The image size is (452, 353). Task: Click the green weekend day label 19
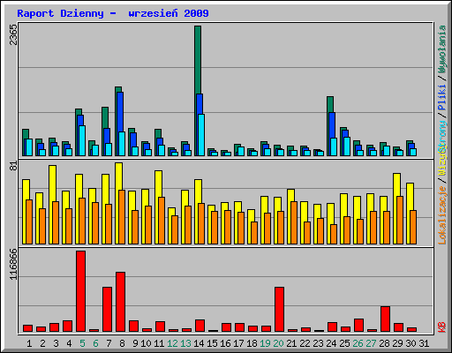pyautogui.click(x=265, y=343)
